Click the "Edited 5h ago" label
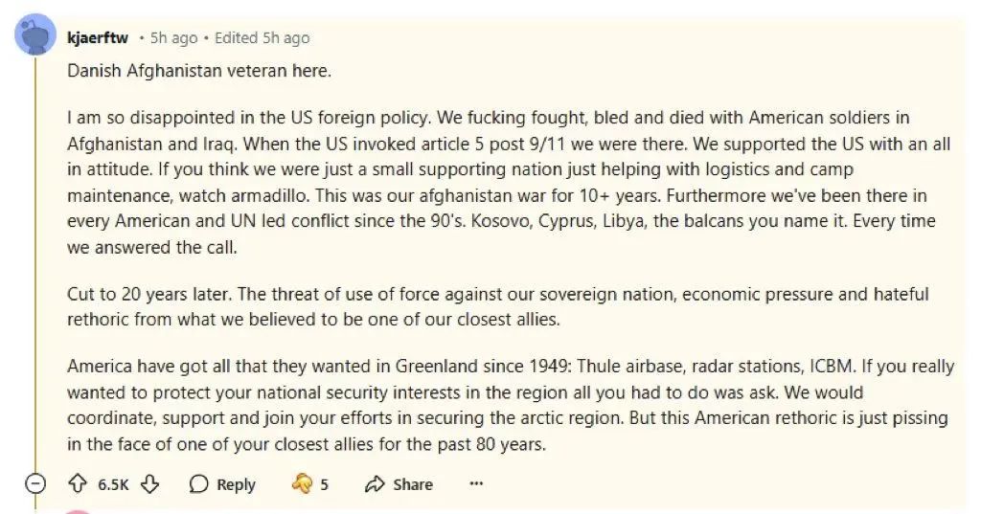This screenshot has width=981, height=514. click(x=262, y=37)
